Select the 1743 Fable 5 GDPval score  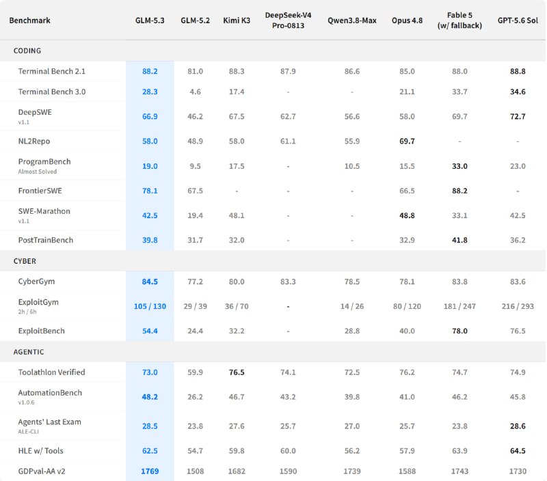(459, 471)
